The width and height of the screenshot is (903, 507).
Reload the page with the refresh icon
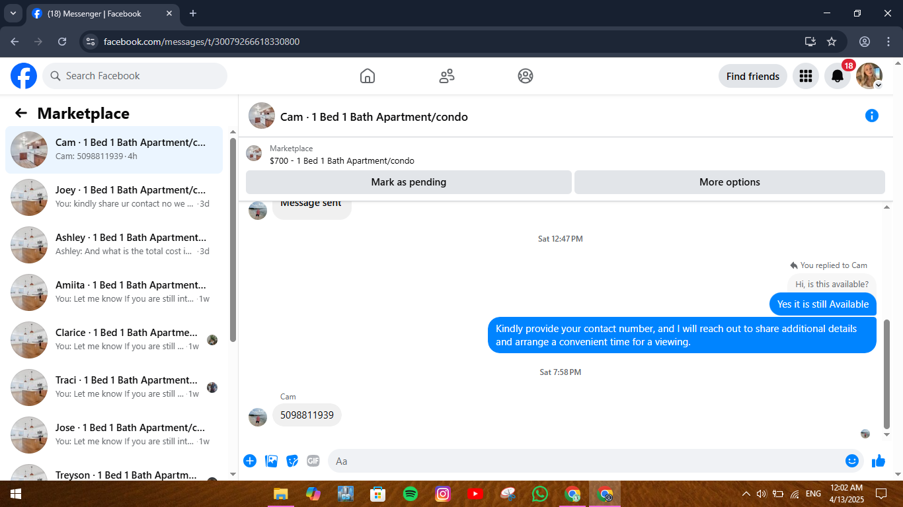coord(62,42)
